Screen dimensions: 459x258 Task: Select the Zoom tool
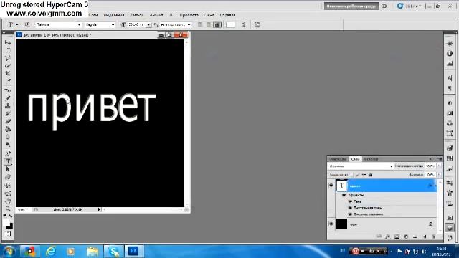point(8,209)
